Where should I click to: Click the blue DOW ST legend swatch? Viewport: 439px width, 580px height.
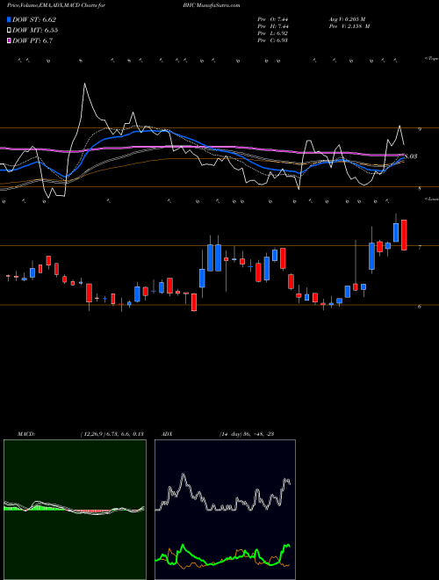tap(10, 19)
